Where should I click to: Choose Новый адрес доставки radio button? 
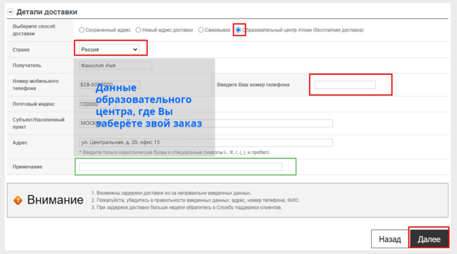pos(138,30)
